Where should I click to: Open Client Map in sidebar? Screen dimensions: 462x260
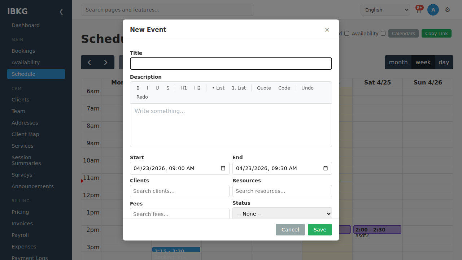[x=36, y=134]
